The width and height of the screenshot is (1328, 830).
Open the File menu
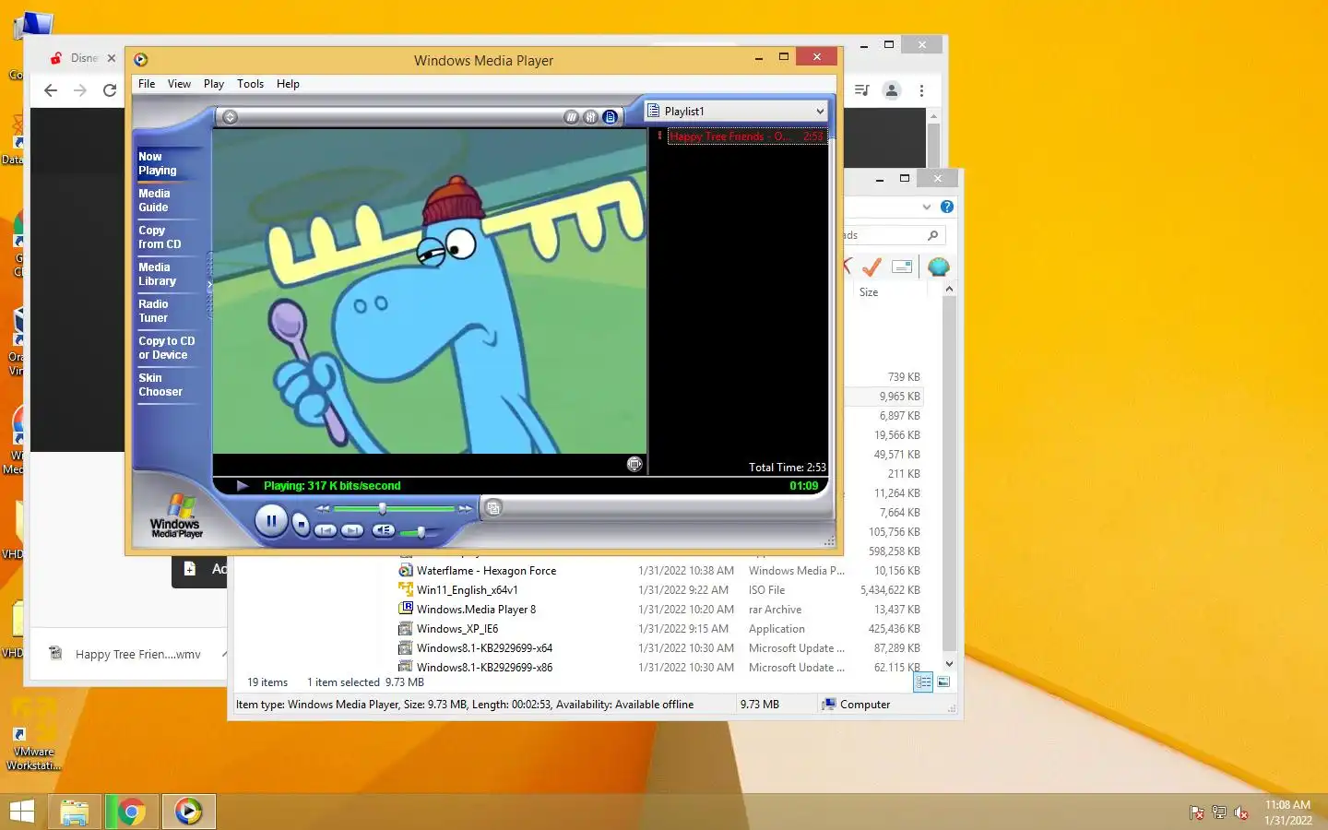pyautogui.click(x=147, y=84)
